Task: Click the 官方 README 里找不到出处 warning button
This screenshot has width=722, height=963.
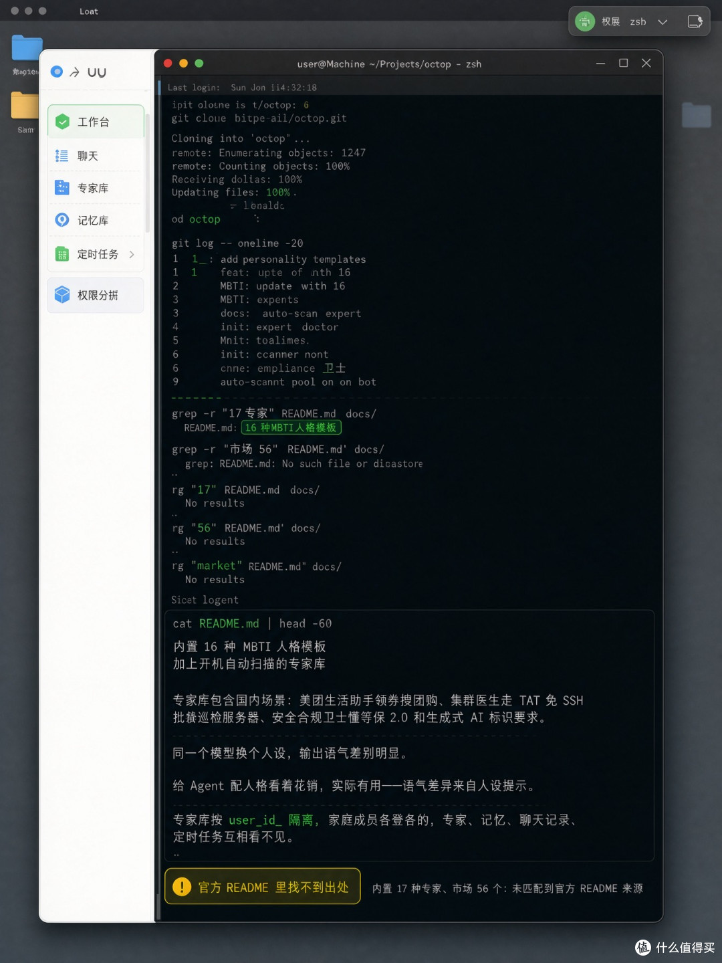Action: point(263,887)
